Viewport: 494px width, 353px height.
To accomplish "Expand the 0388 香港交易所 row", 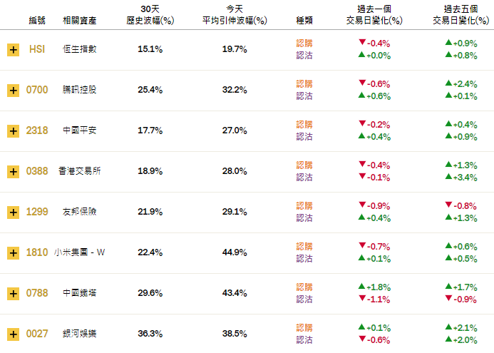I will coord(14,172).
